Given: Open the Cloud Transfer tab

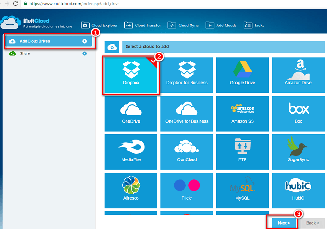Looking at the screenshot, I should 143,25.
